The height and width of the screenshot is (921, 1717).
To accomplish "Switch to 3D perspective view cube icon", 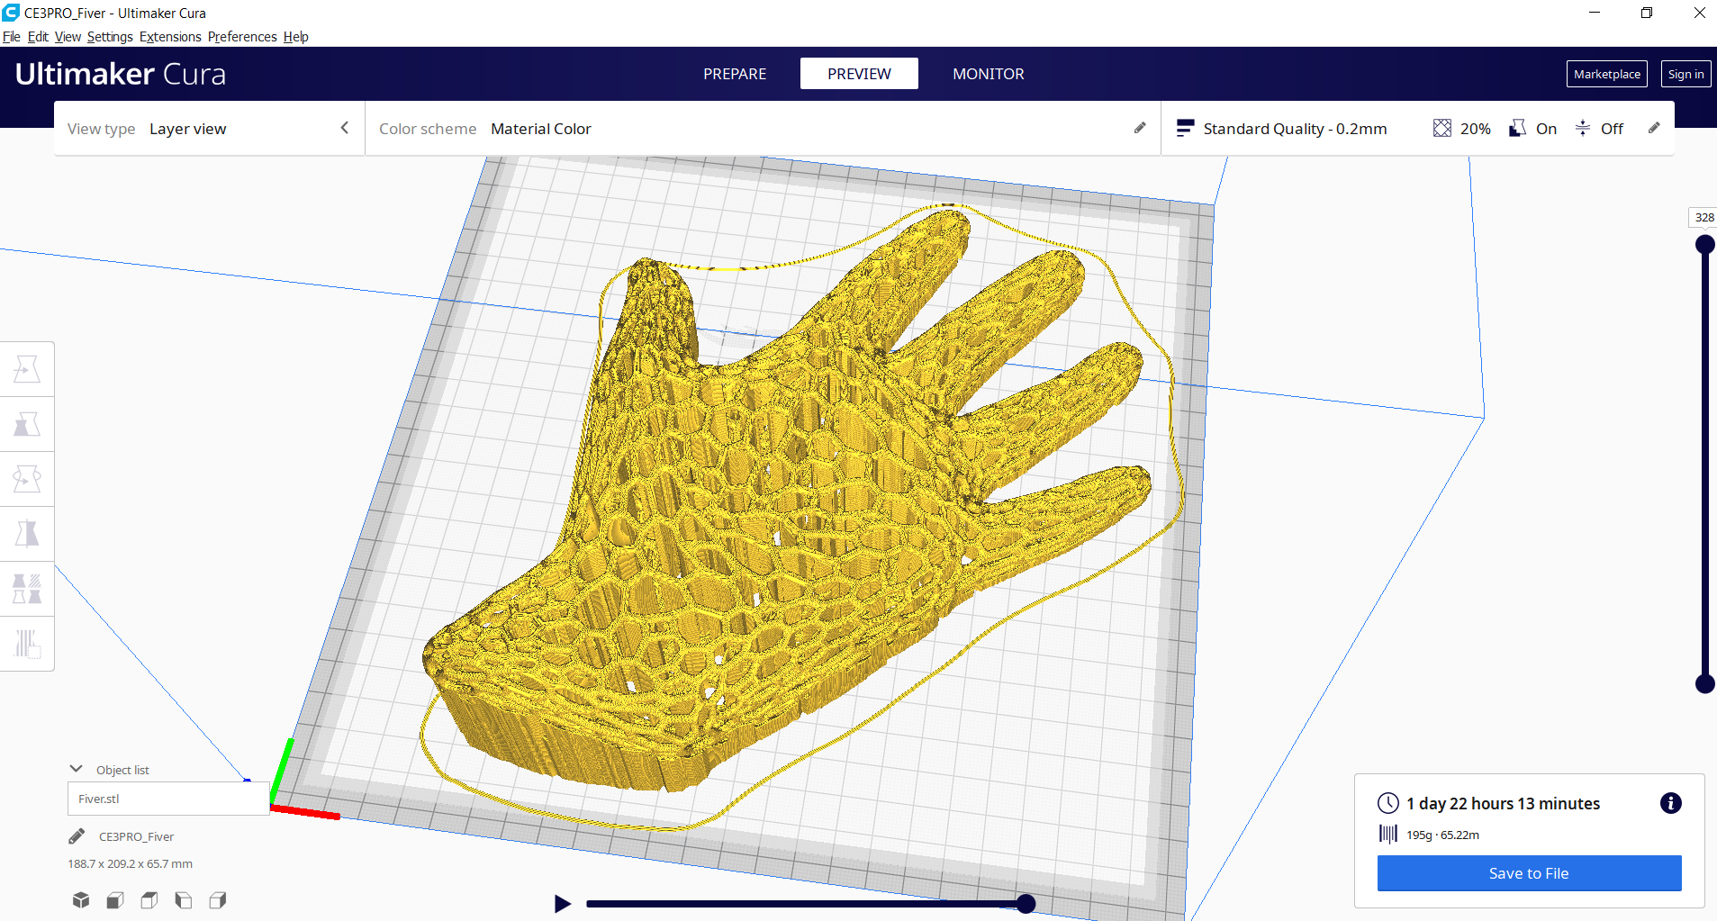I will coord(81,899).
